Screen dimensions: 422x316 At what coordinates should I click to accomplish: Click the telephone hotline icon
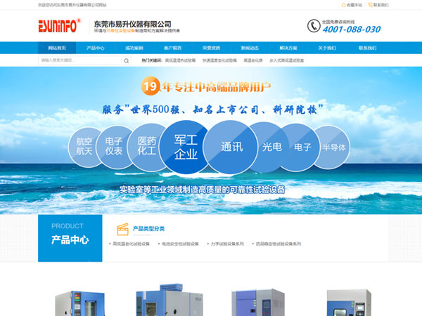coord(314,26)
